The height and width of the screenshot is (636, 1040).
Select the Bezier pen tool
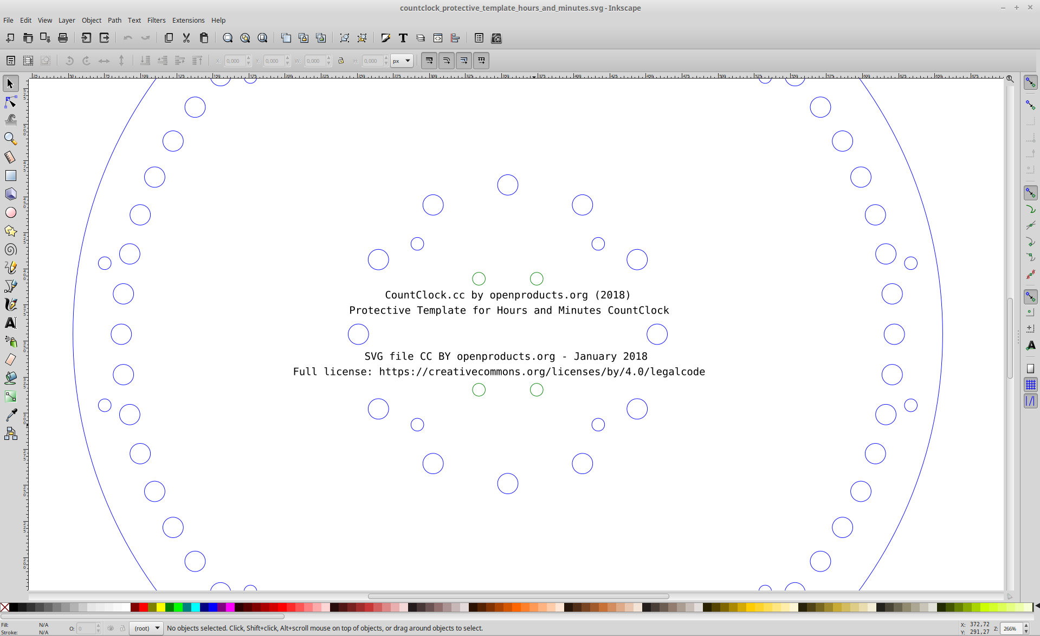click(10, 286)
